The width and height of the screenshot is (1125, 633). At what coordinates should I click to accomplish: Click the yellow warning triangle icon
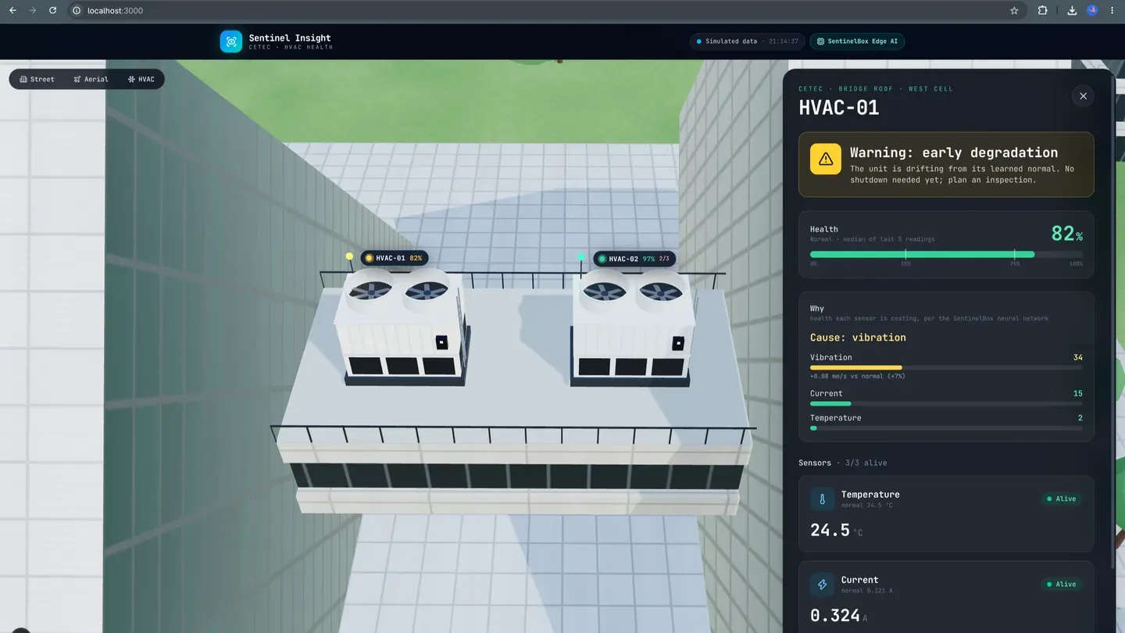coord(826,159)
